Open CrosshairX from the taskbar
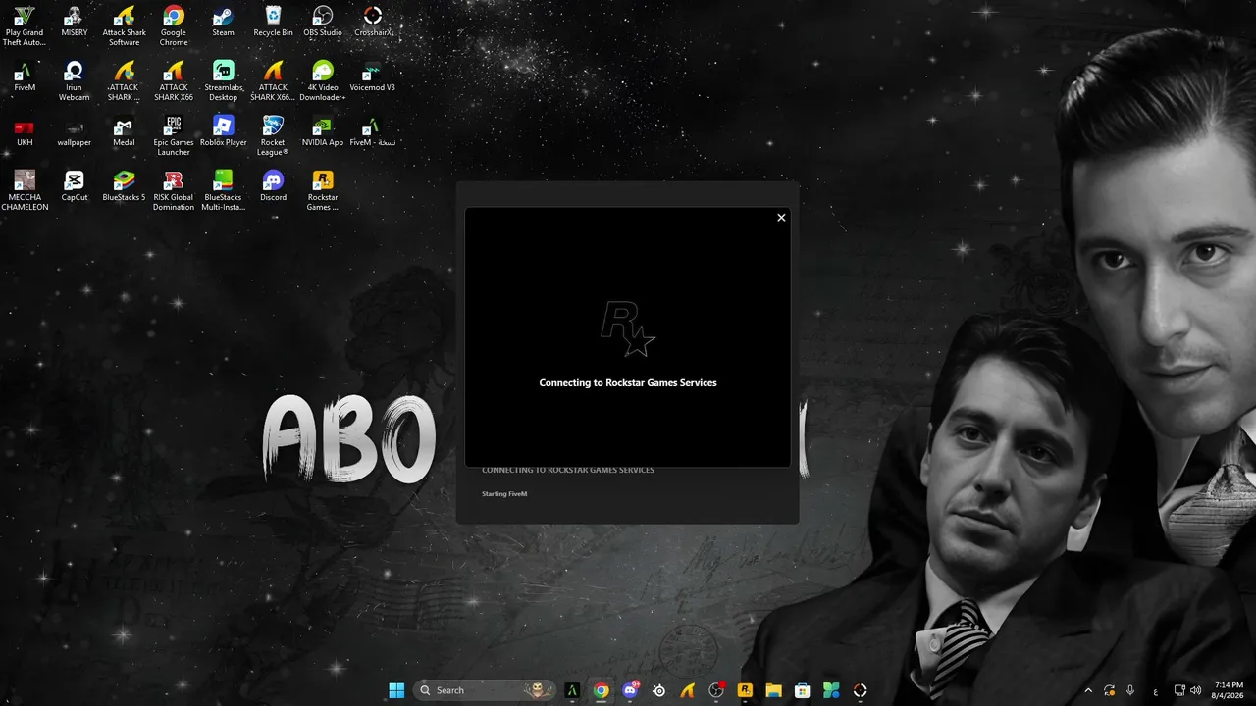 tap(861, 690)
